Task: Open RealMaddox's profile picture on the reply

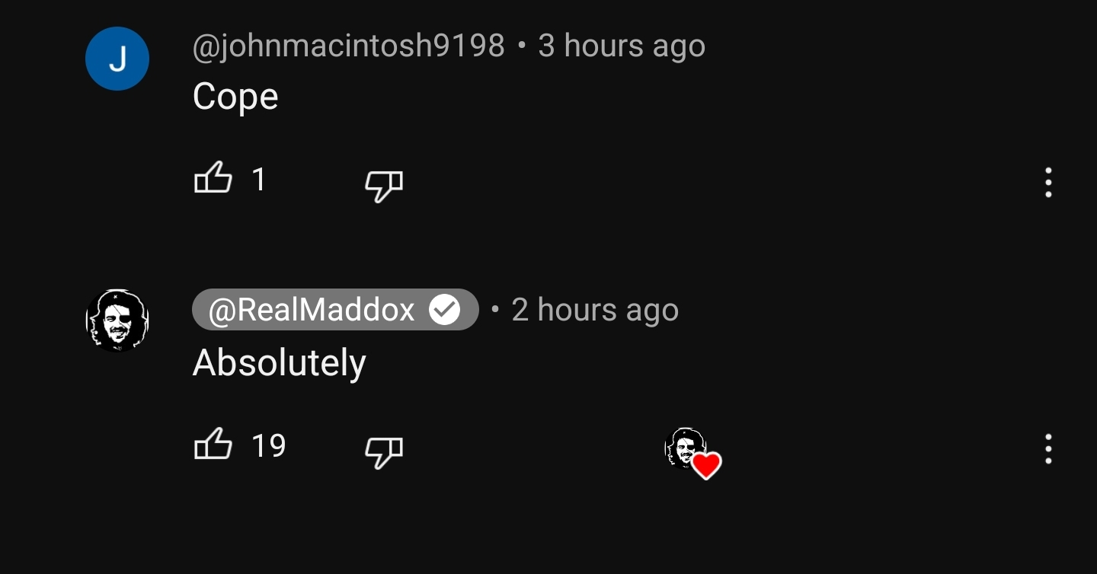Action: tap(117, 320)
